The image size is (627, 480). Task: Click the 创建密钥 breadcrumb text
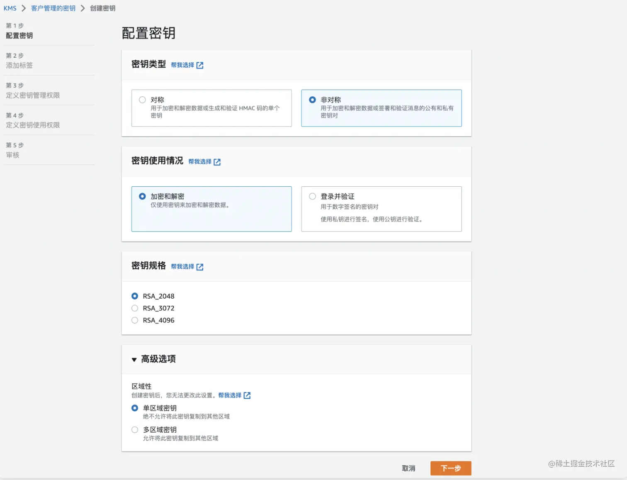pos(102,8)
